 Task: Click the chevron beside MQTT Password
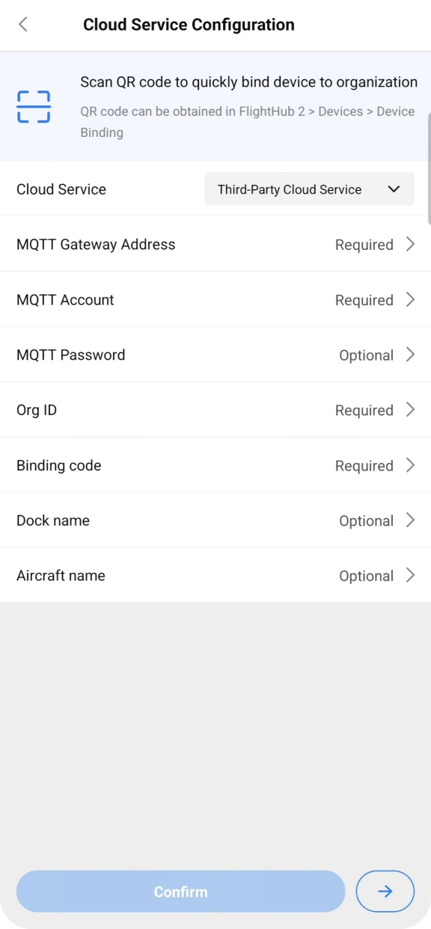(x=410, y=355)
